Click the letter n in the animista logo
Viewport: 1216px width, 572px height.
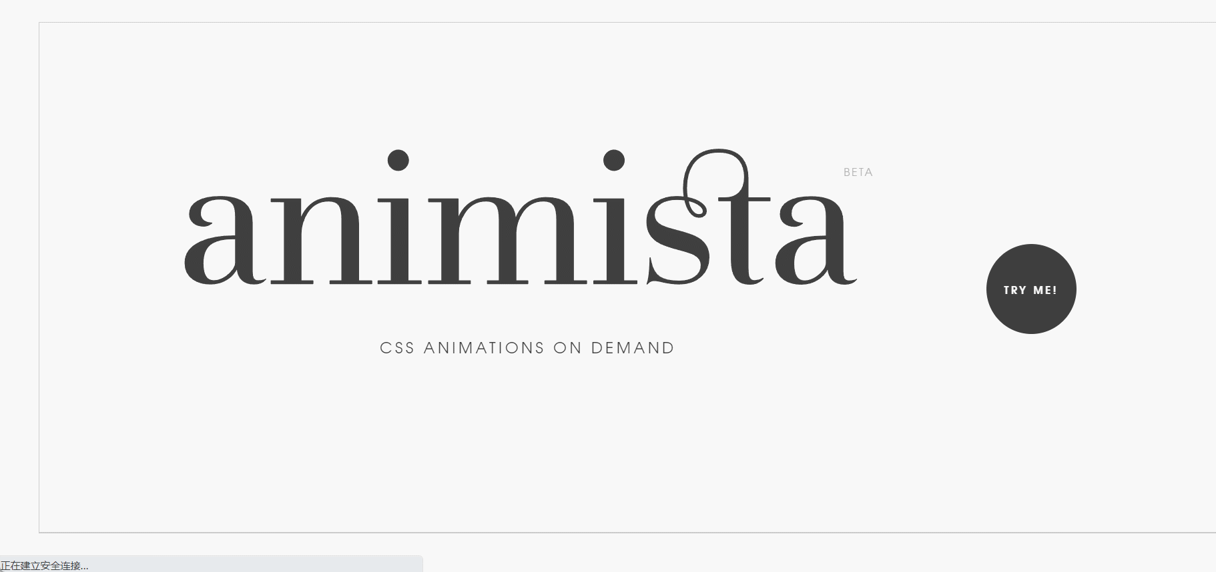click(322, 239)
